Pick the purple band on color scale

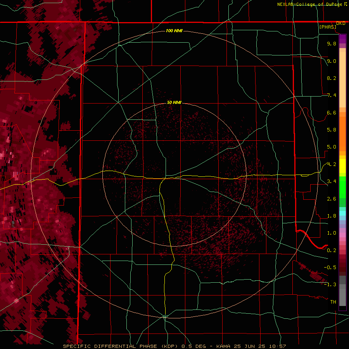(342, 39)
